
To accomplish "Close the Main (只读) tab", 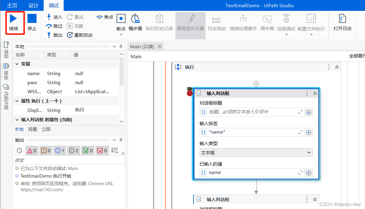I will pyautogui.click(x=160, y=46).
